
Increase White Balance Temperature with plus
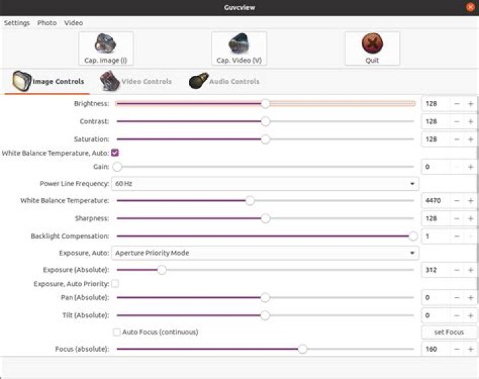[x=470, y=201]
